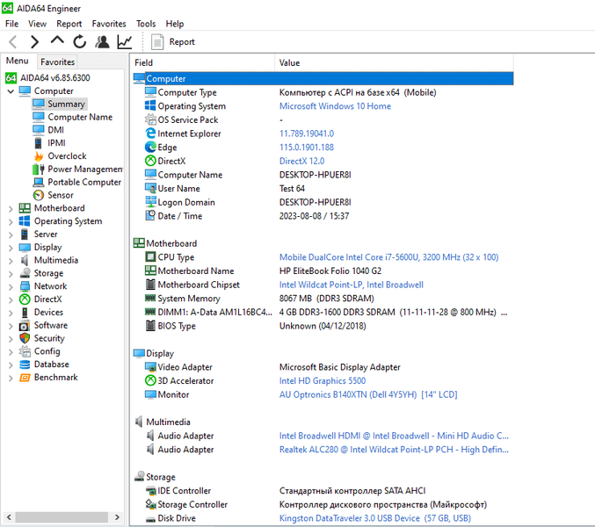Expand the Display tree node

coord(11,248)
